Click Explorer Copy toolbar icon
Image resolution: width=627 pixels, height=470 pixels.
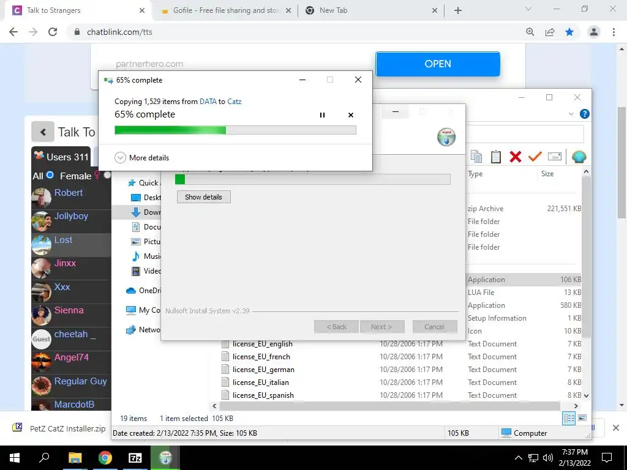coord(476,157)
